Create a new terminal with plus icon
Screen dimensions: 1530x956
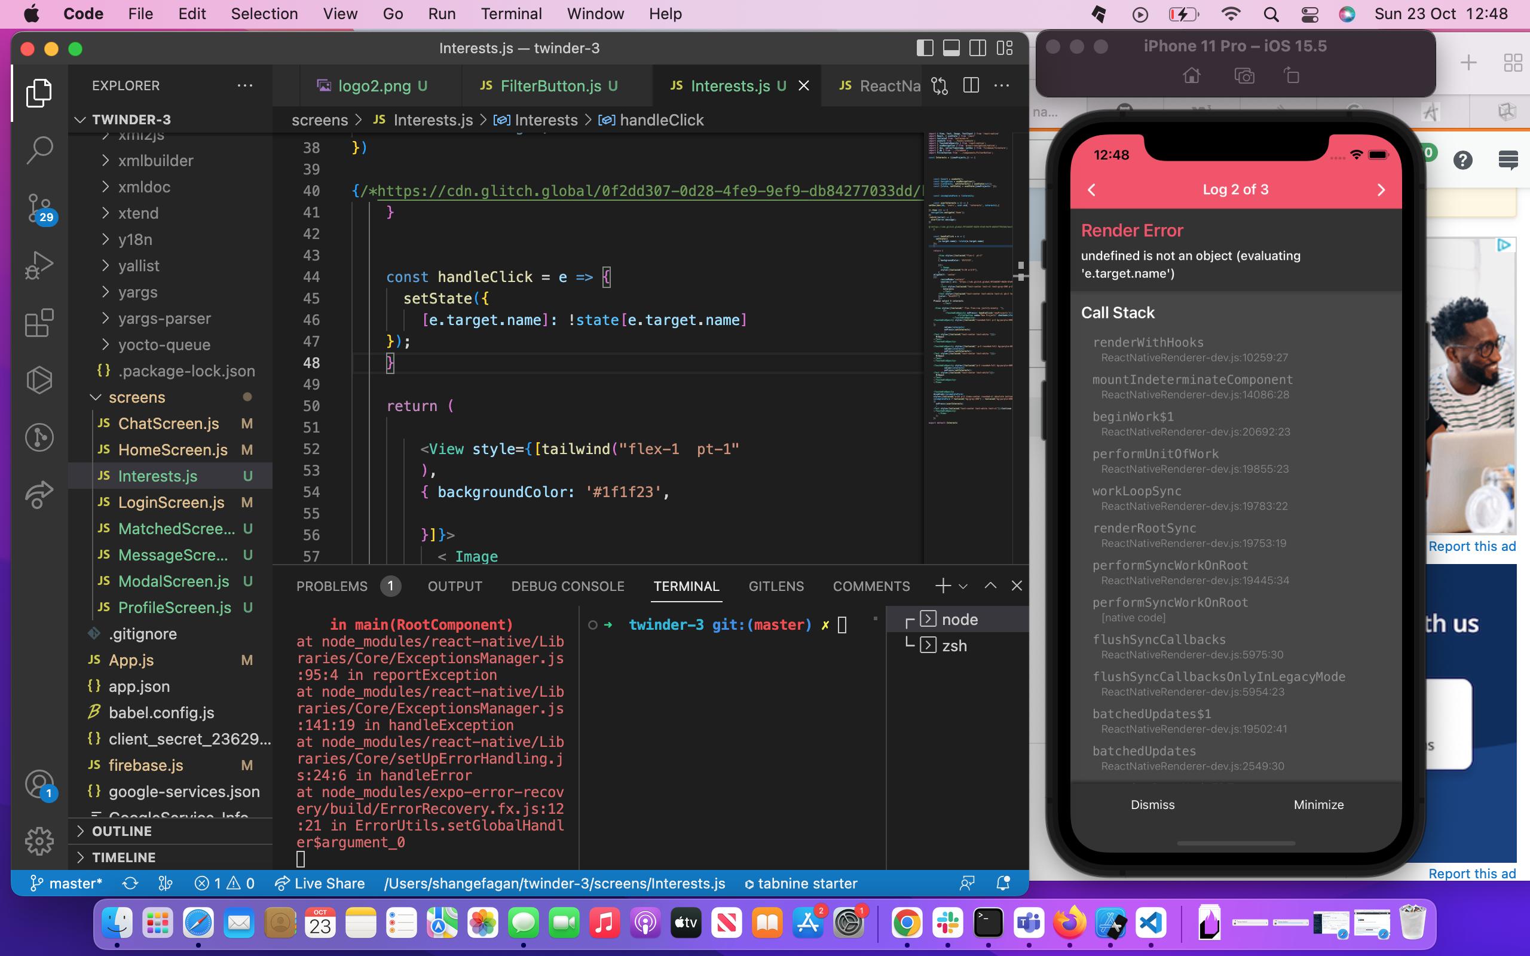click(x=943, y=586)
